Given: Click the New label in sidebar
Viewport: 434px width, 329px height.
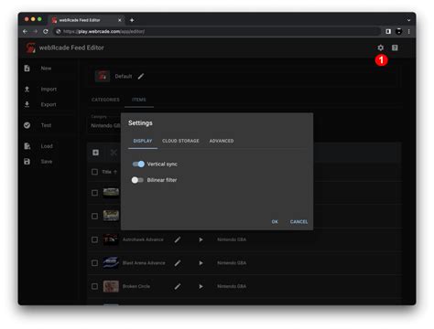Looking at the screenshot, I should pyautogui.click(x=46, y=69).
